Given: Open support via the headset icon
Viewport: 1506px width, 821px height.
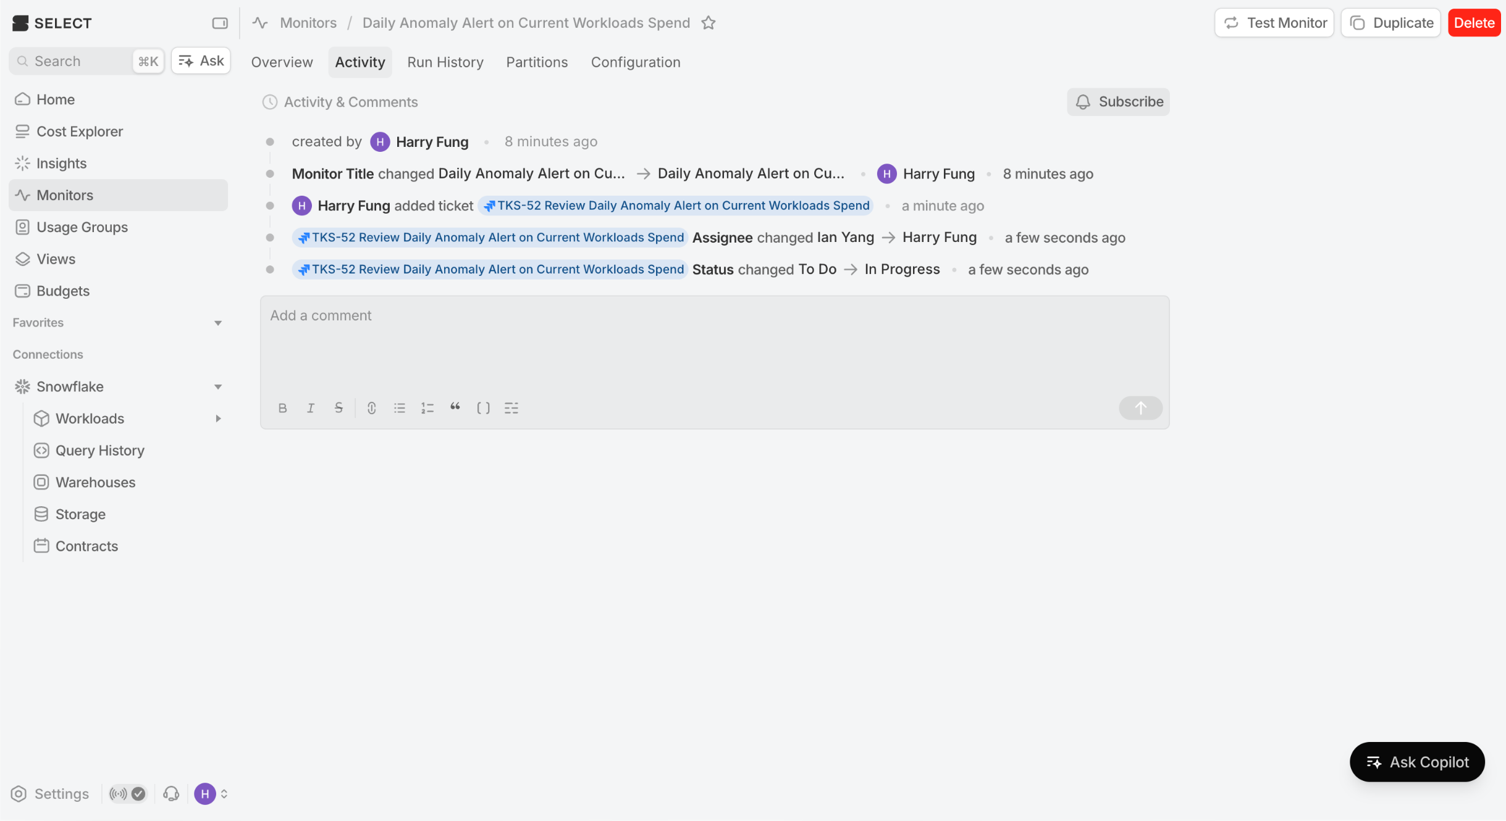Looking at the screenshot, I should click(x=171, y=794).
